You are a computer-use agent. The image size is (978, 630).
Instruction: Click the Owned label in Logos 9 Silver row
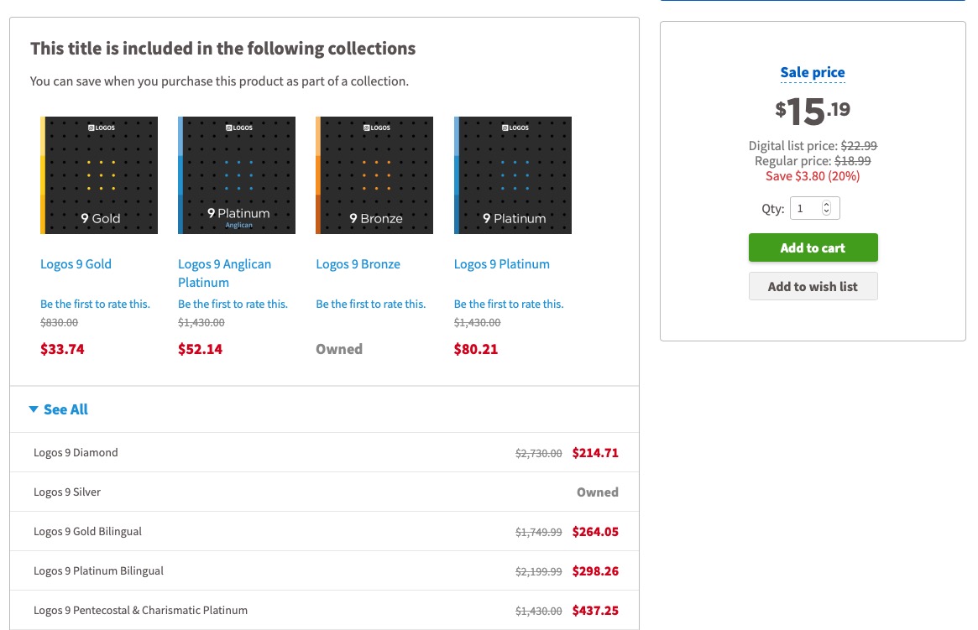(598, 492)
